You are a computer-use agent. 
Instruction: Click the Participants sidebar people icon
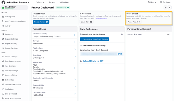3,17
